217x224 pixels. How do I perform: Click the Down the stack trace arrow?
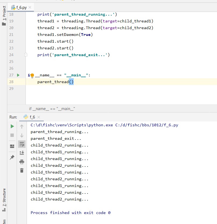click(x=22, y=135)
